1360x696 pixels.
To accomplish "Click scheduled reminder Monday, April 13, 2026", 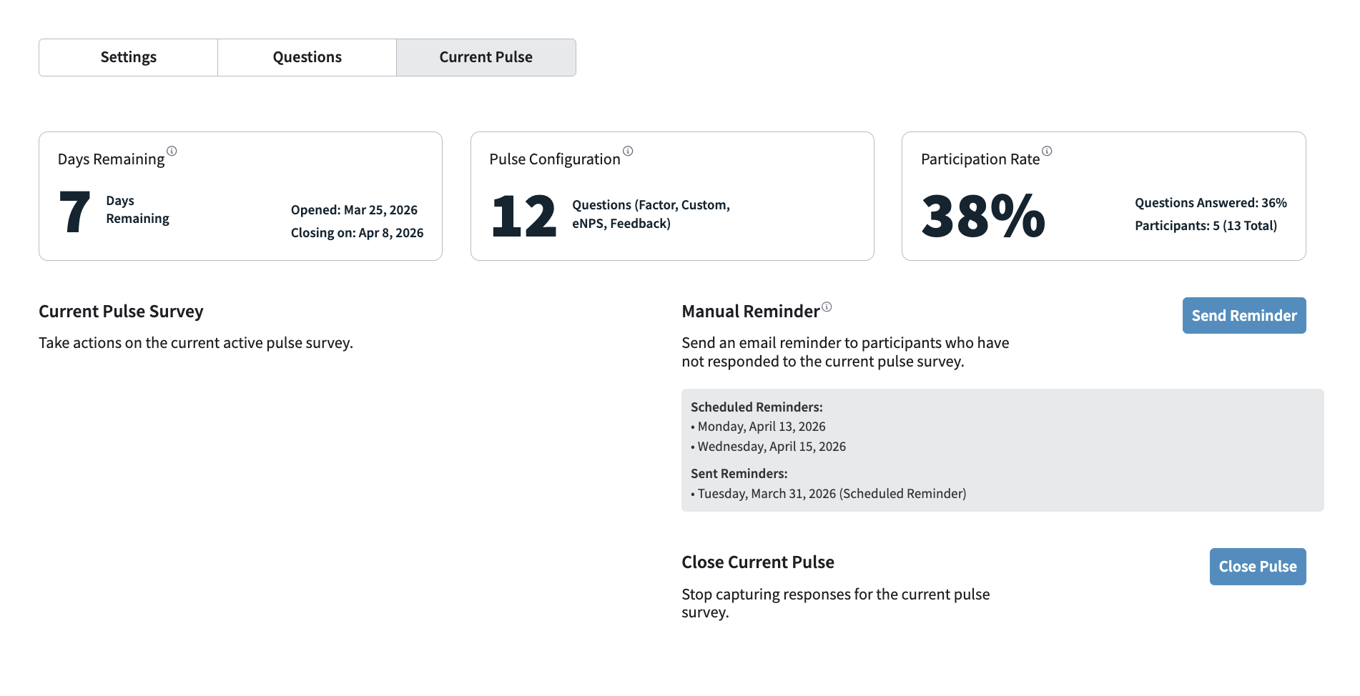I will coord(761,427).
